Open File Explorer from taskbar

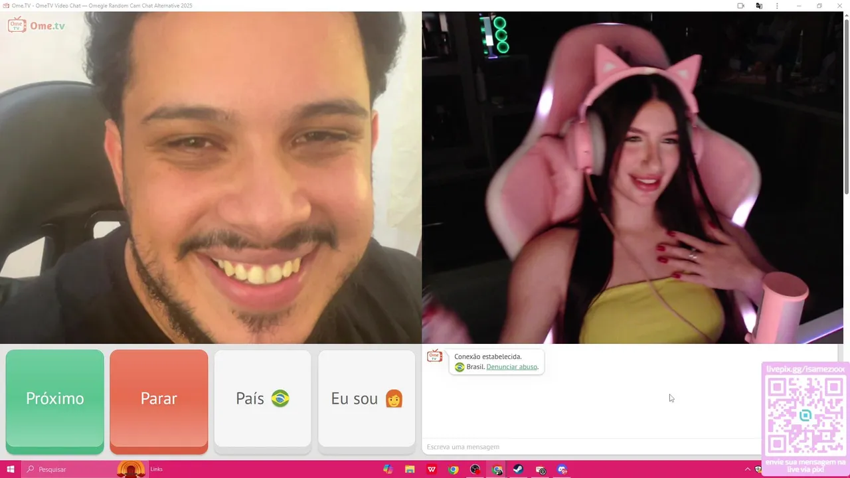pyautogui.click(x=410, y=469)
